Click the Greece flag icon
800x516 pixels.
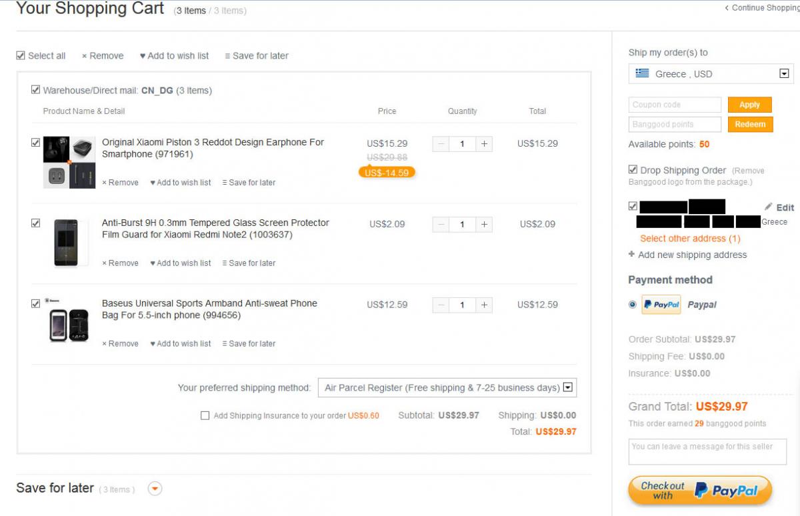643,73
